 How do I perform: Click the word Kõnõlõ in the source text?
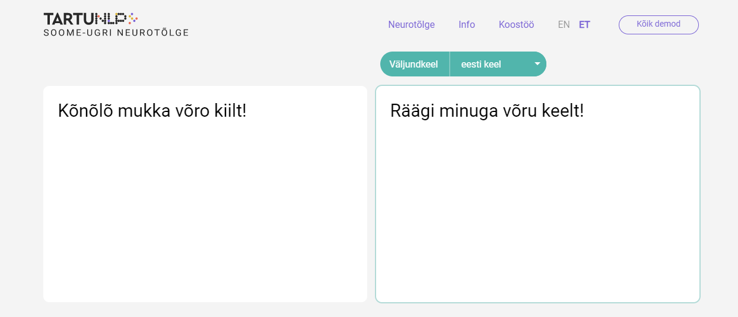[x=85, y=111]
